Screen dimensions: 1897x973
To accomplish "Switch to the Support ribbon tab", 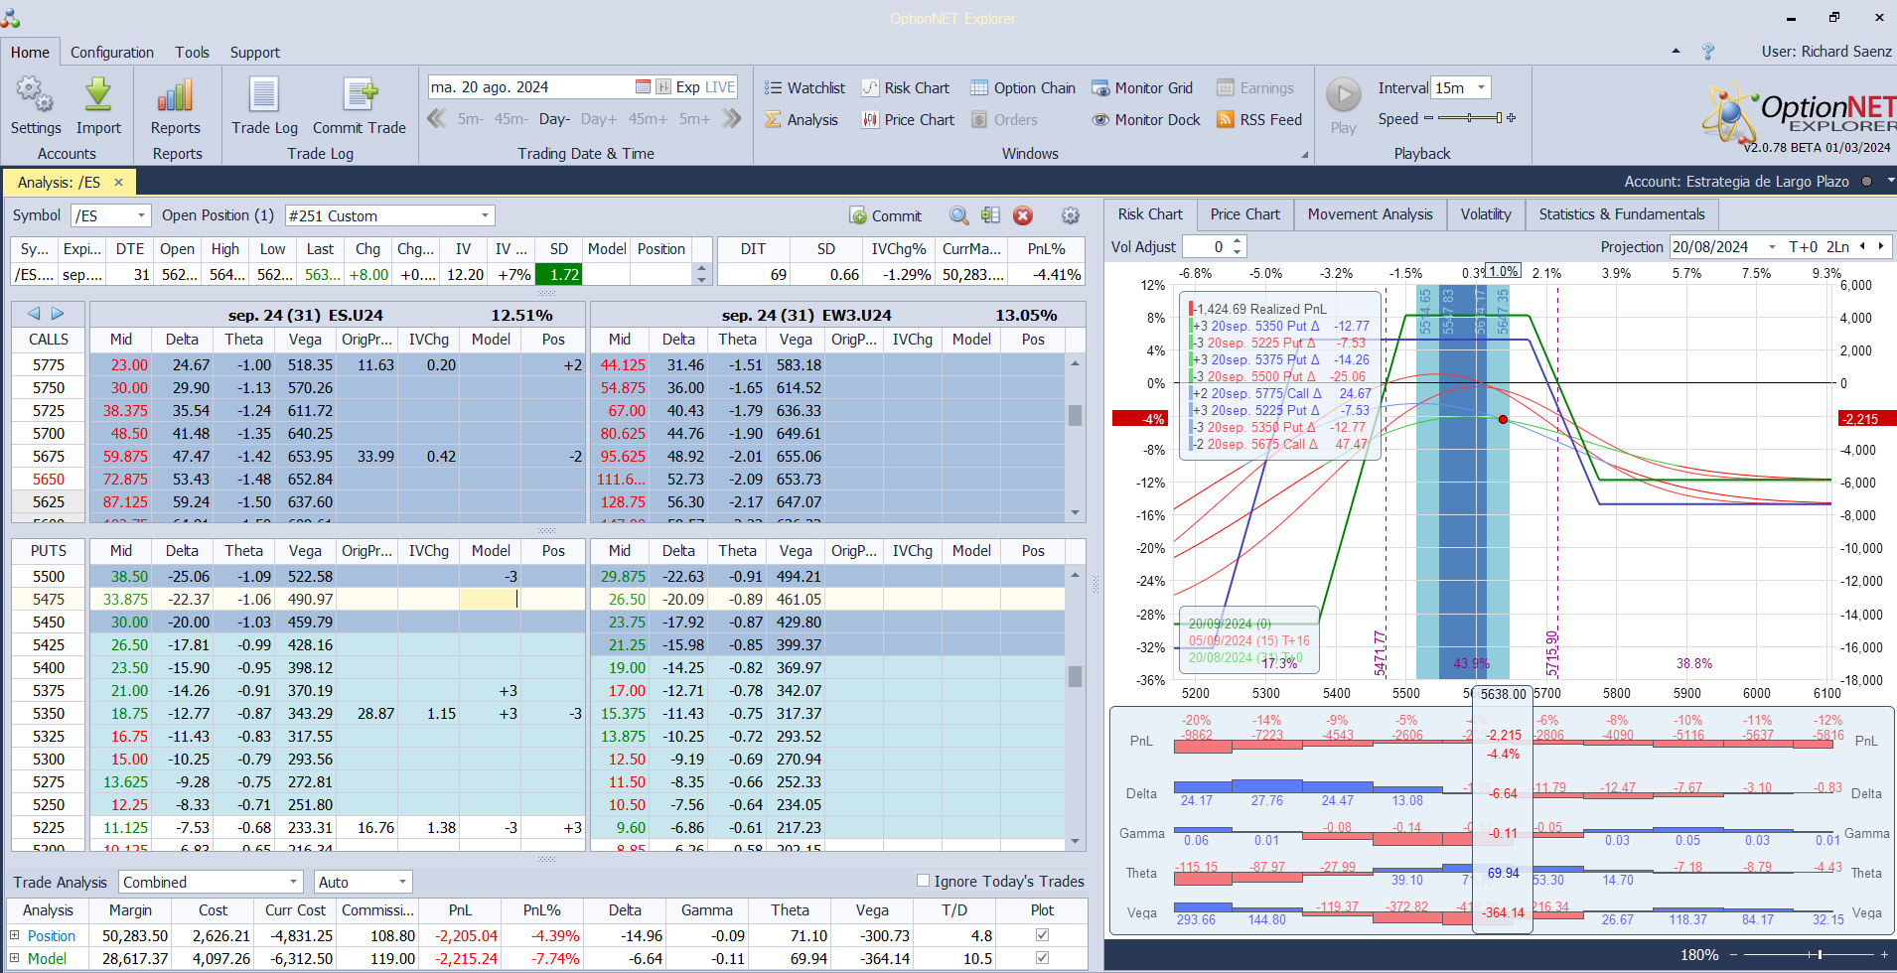I will (x=255, y=52).
